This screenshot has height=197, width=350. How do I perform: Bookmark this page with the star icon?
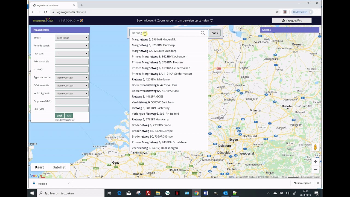pyautogui.click(x=277, y=12)
